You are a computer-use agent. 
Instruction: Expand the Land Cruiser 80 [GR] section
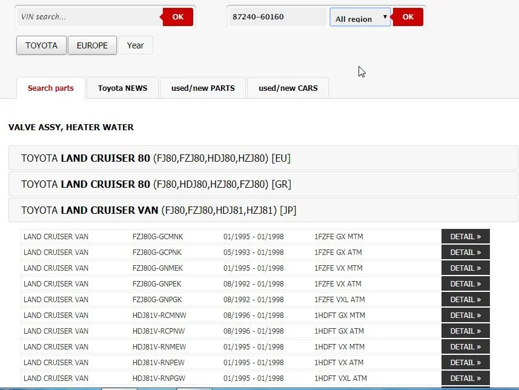click(263, 184)
